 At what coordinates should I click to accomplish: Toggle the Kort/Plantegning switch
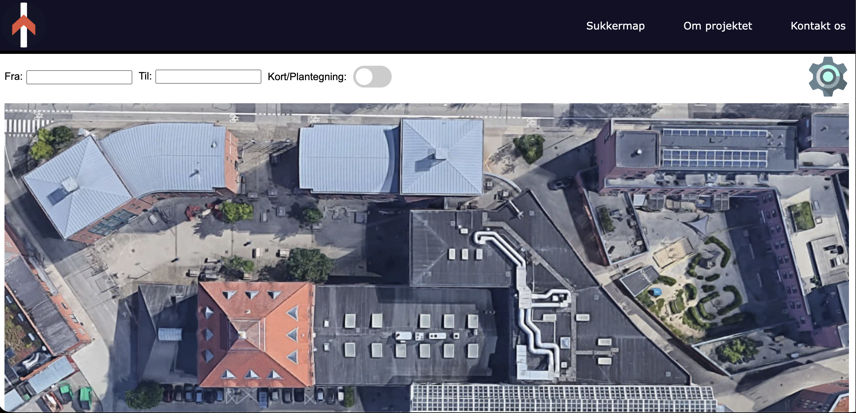click(x=372, y=77)
